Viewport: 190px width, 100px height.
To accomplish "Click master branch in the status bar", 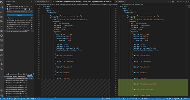I will coord(17,99).
